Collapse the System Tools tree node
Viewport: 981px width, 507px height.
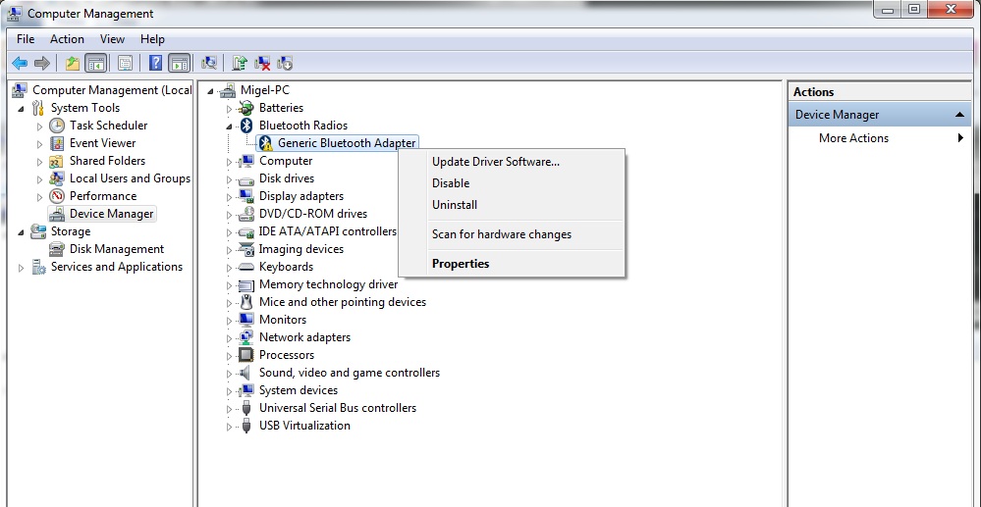(x=22, y=109)
